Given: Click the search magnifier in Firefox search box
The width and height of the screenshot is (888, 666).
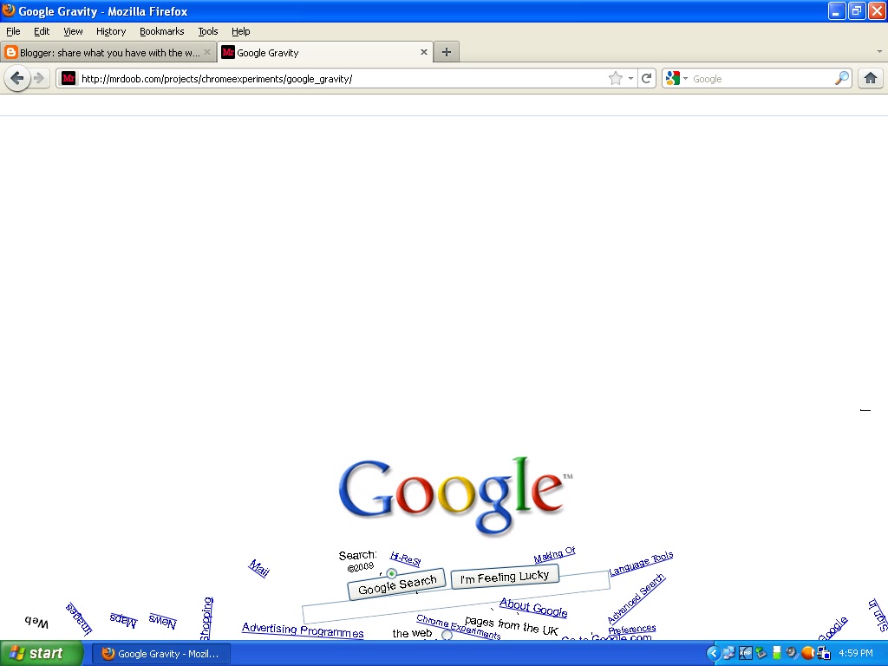Looking at the screenshot, I should [x=841, y=78].
